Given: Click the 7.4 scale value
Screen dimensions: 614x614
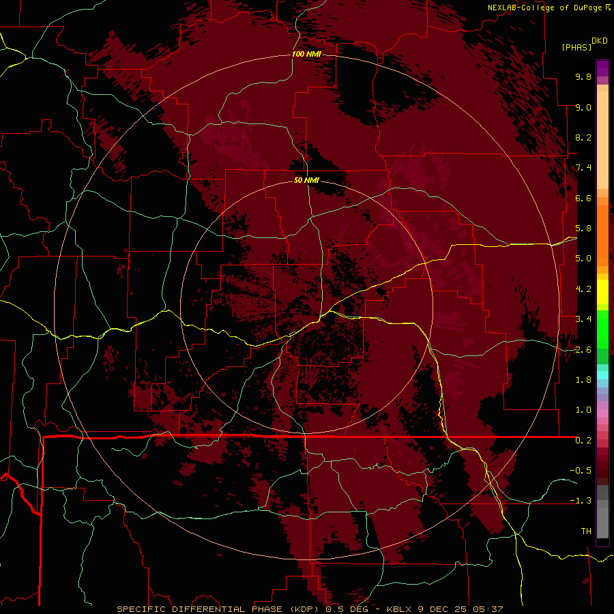Looking at the screenshot, I should 583,168.
